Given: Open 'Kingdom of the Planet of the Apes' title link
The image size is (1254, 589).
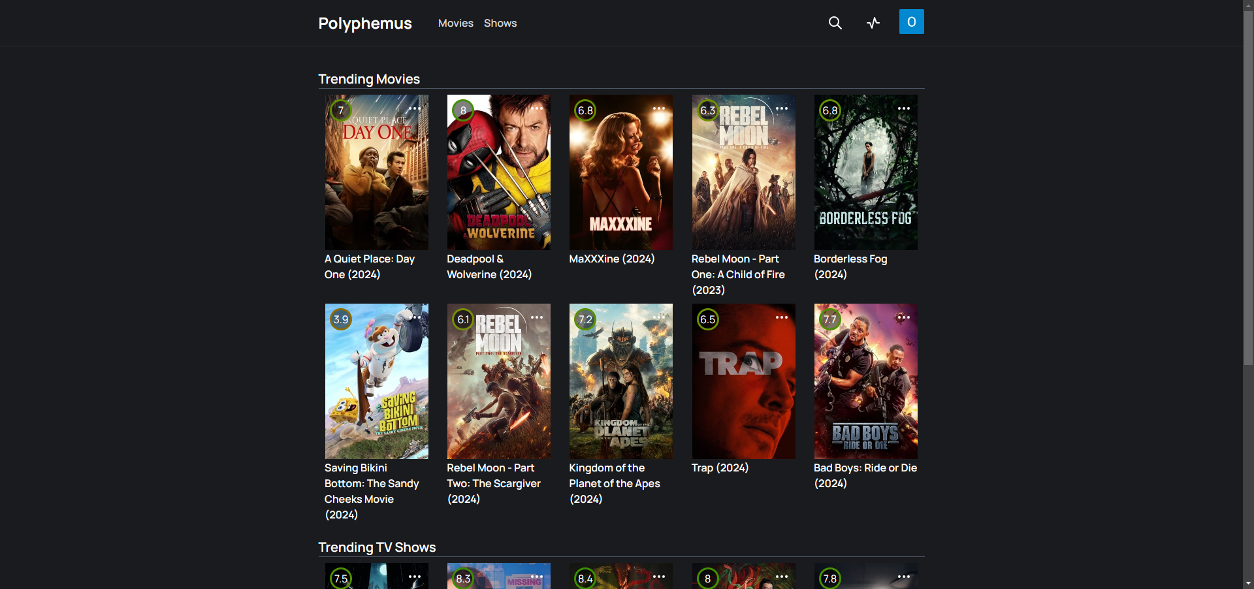Looking at the screenshot, I should point(615,483).
